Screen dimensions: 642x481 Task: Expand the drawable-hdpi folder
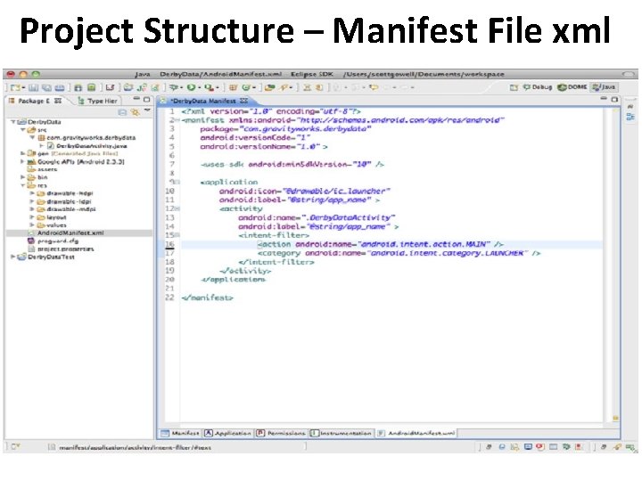tap(32, 193)
